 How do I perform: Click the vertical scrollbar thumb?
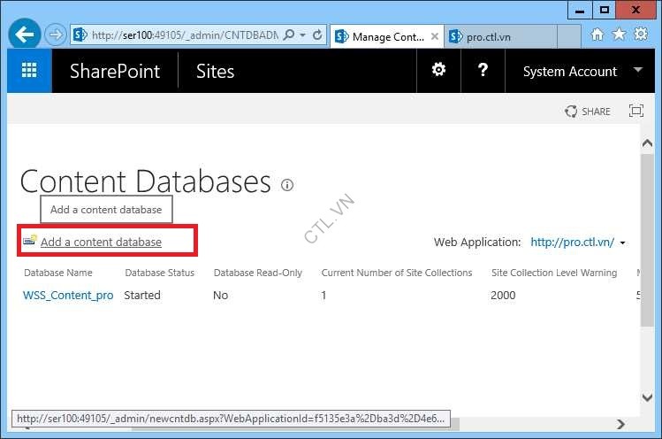[647, 240]
